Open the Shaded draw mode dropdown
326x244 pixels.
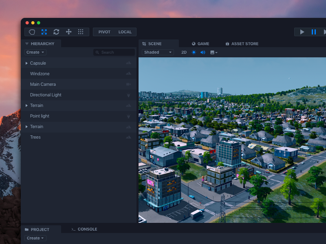pyautogui.click(x=157, y=52)
